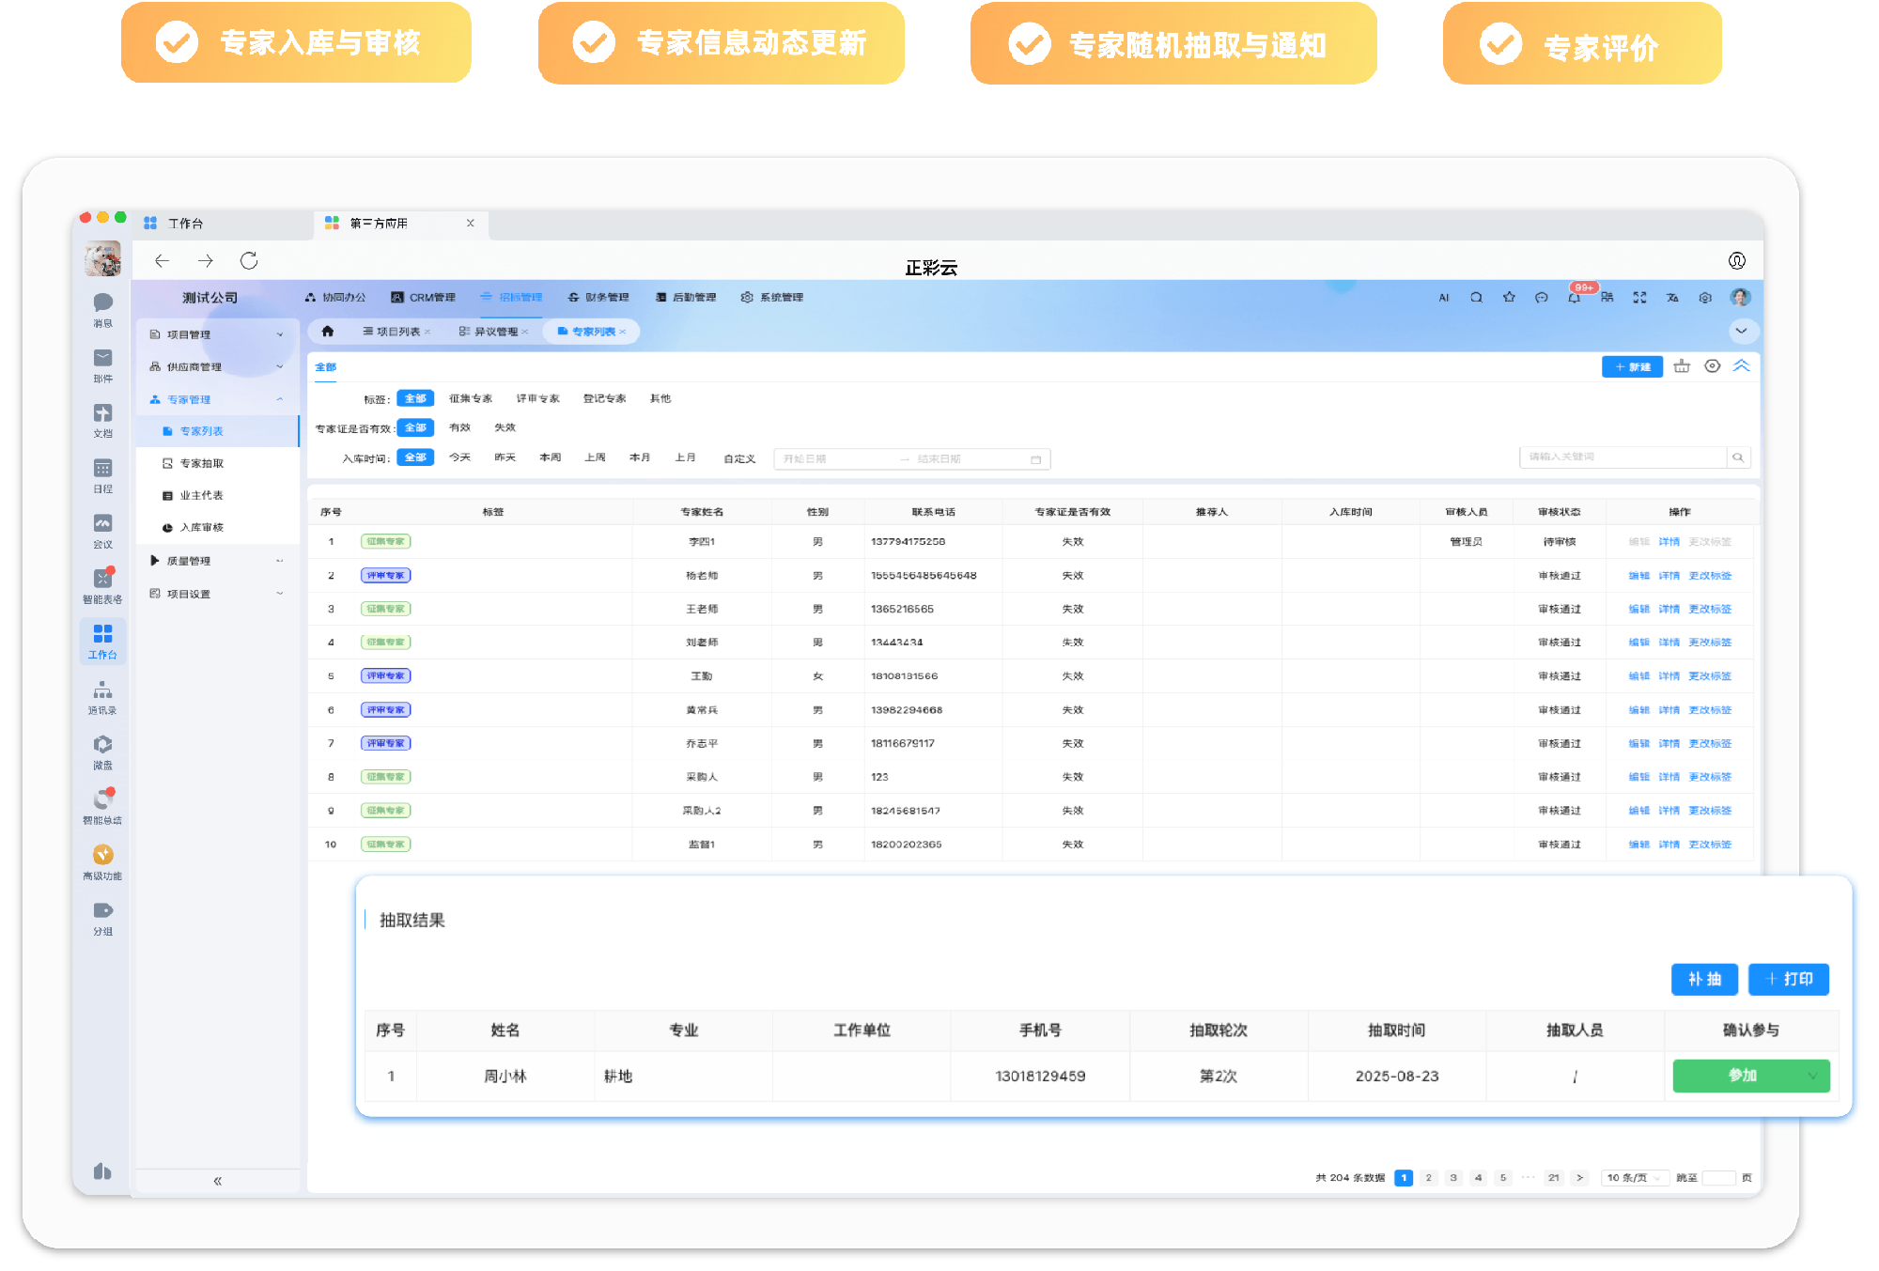Click the browser refresh icon
This screenshot has width=1879, height=1271.
[x=249, y=261]
